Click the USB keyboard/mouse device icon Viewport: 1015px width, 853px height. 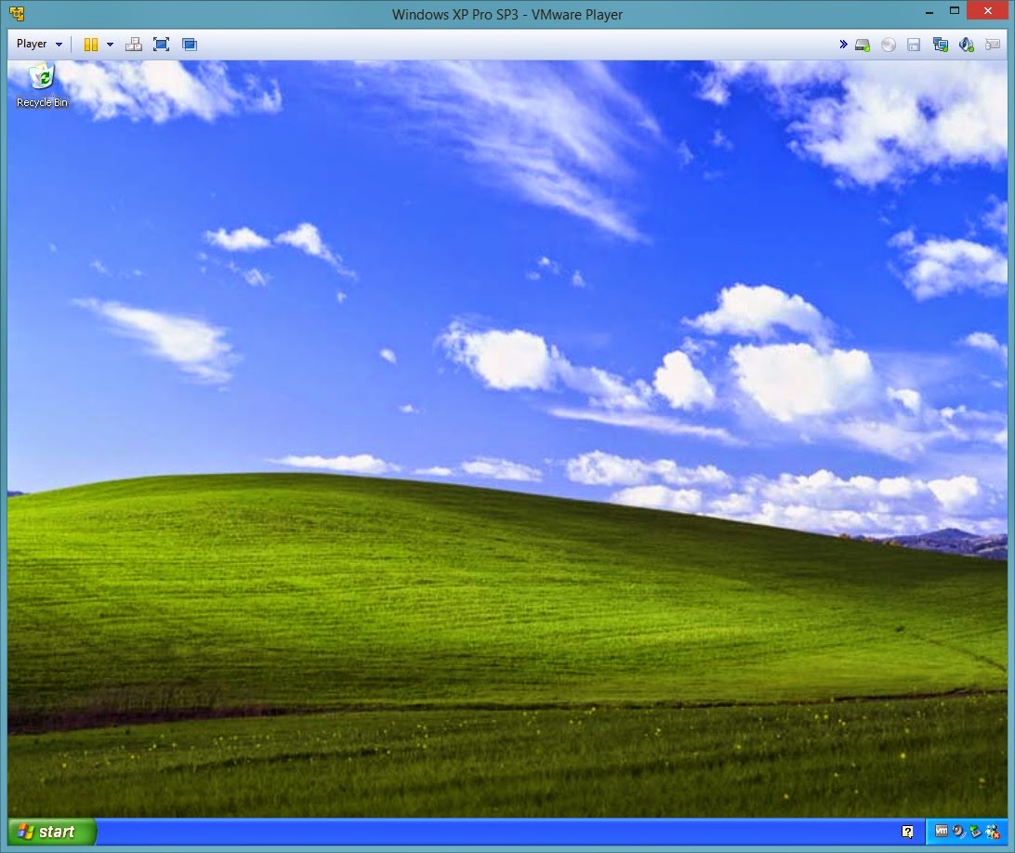[x=993, y=45]
